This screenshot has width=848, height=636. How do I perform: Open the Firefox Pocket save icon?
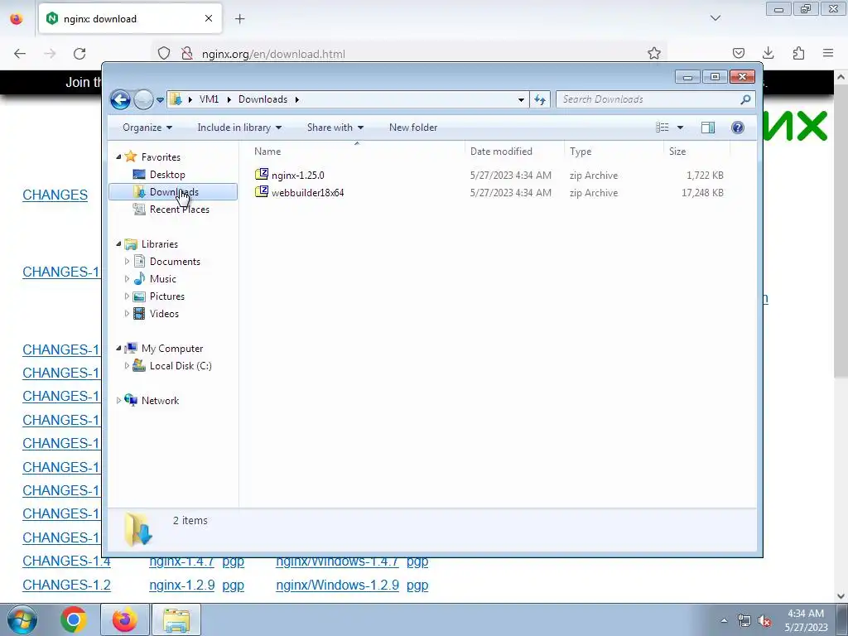(x=738, y=54)
